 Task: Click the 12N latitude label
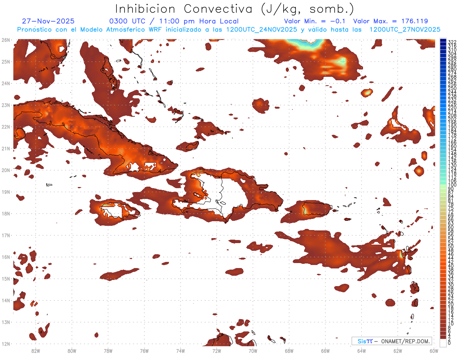[x=6, y=344]
